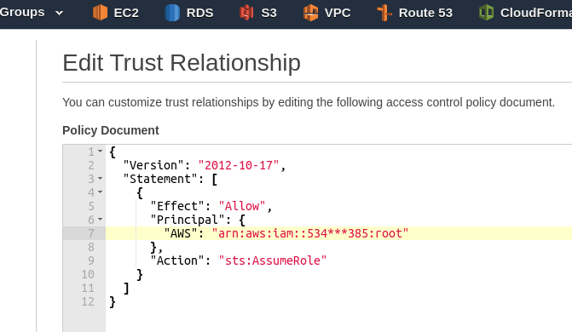This screenshot has height=332, width=572.
Task: Open the Route 53 shortcut label
Action: tap(425, 13)
